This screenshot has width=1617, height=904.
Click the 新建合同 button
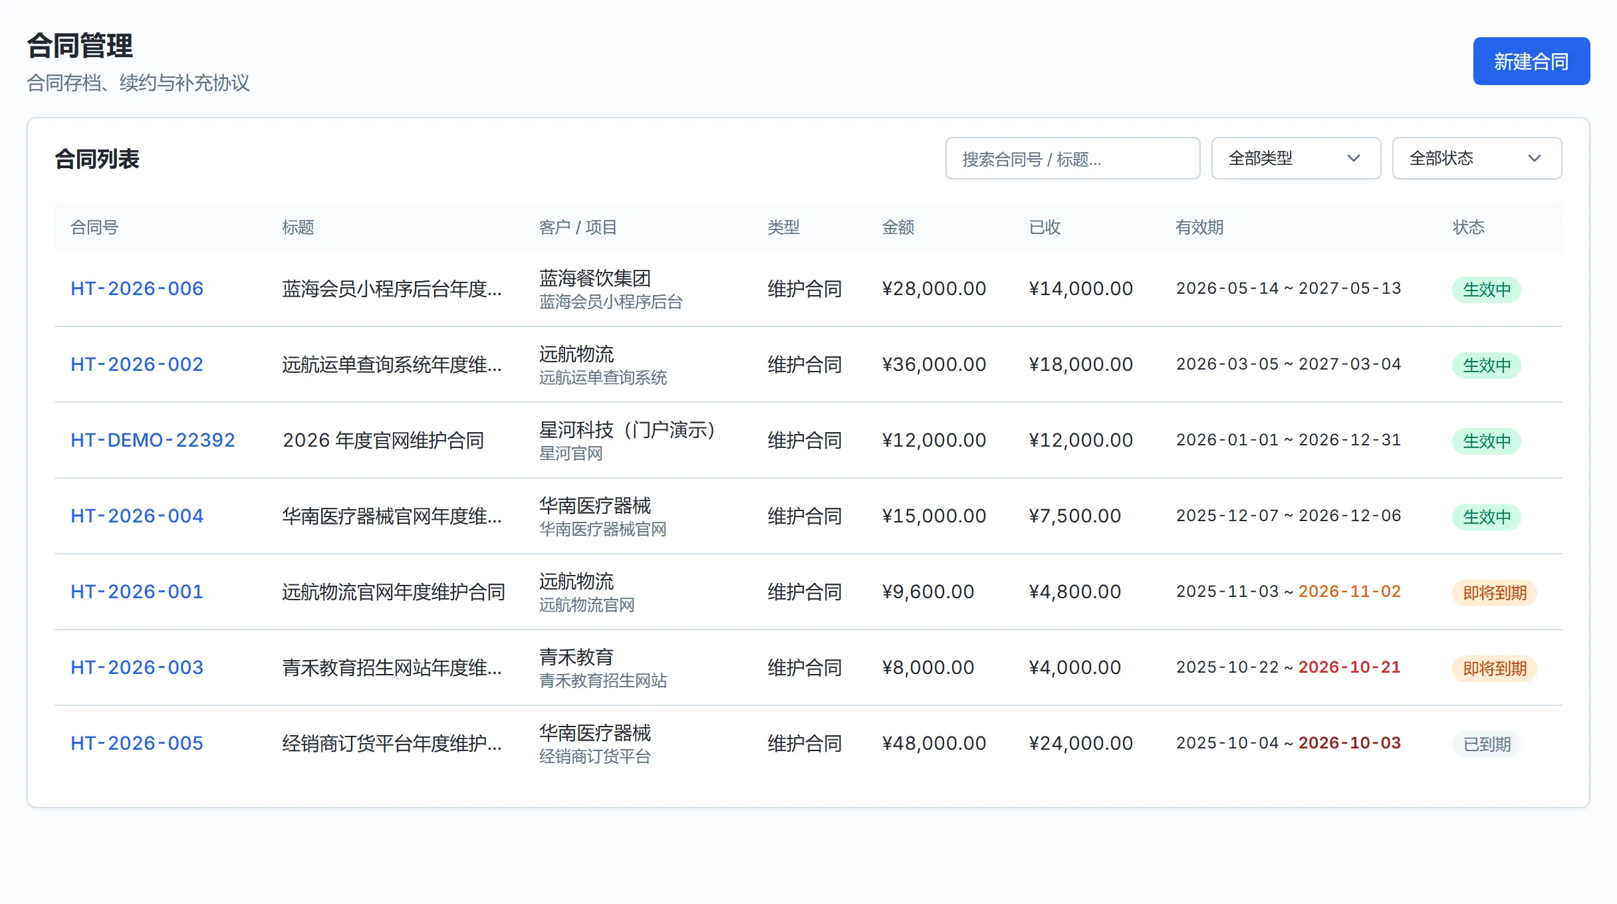[1531, 61]
